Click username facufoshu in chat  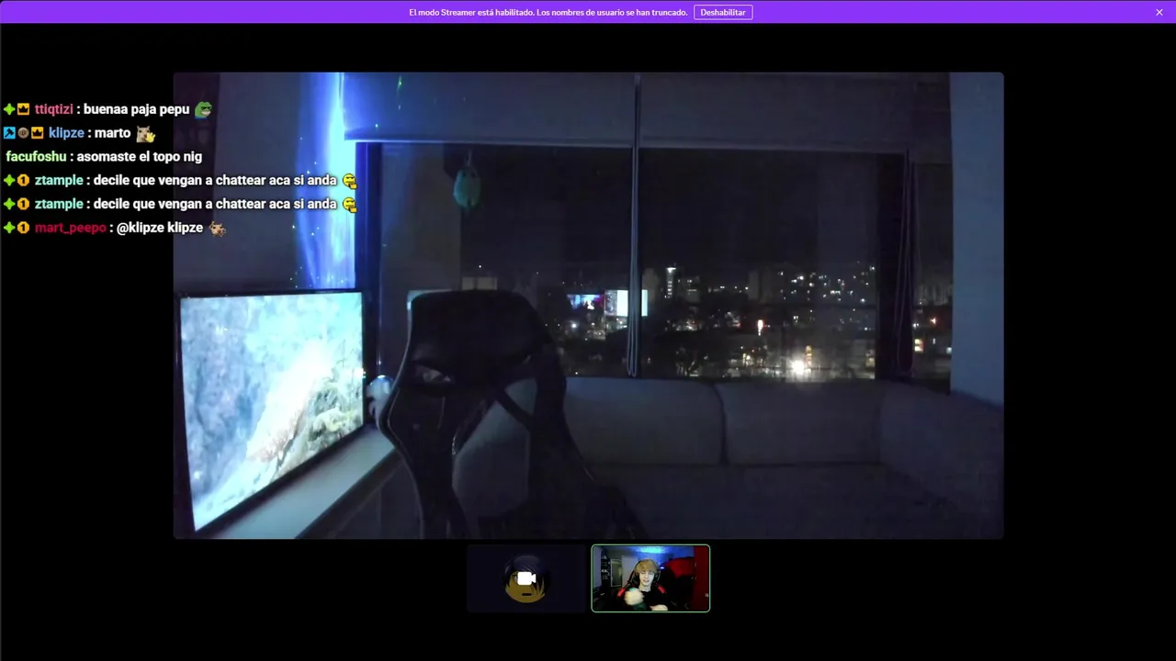(x=36, y=157)
